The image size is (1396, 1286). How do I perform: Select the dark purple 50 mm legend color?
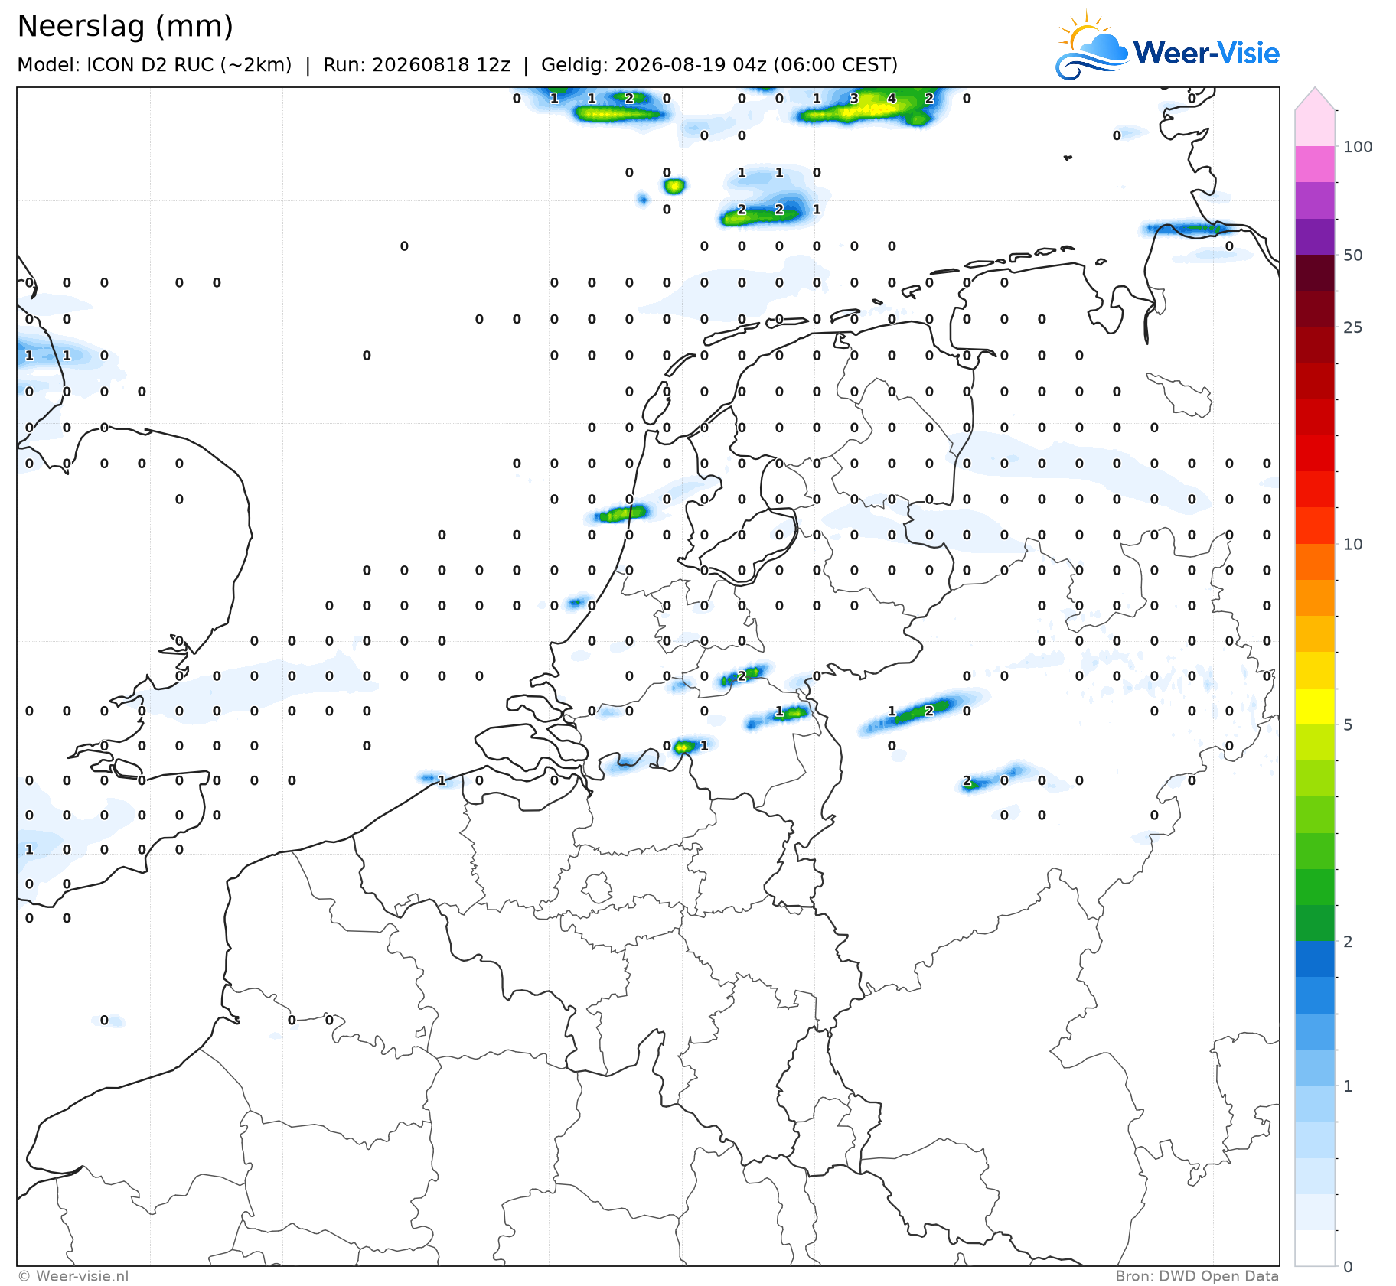click(x=1315, y=236)
